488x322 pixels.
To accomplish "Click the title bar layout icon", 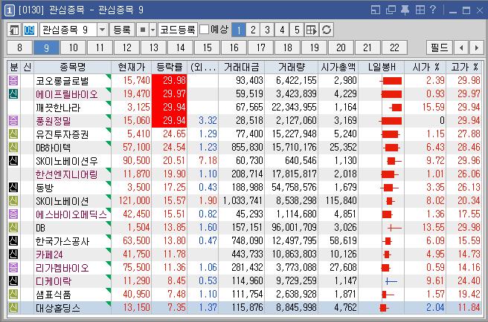I will (376, 10).
